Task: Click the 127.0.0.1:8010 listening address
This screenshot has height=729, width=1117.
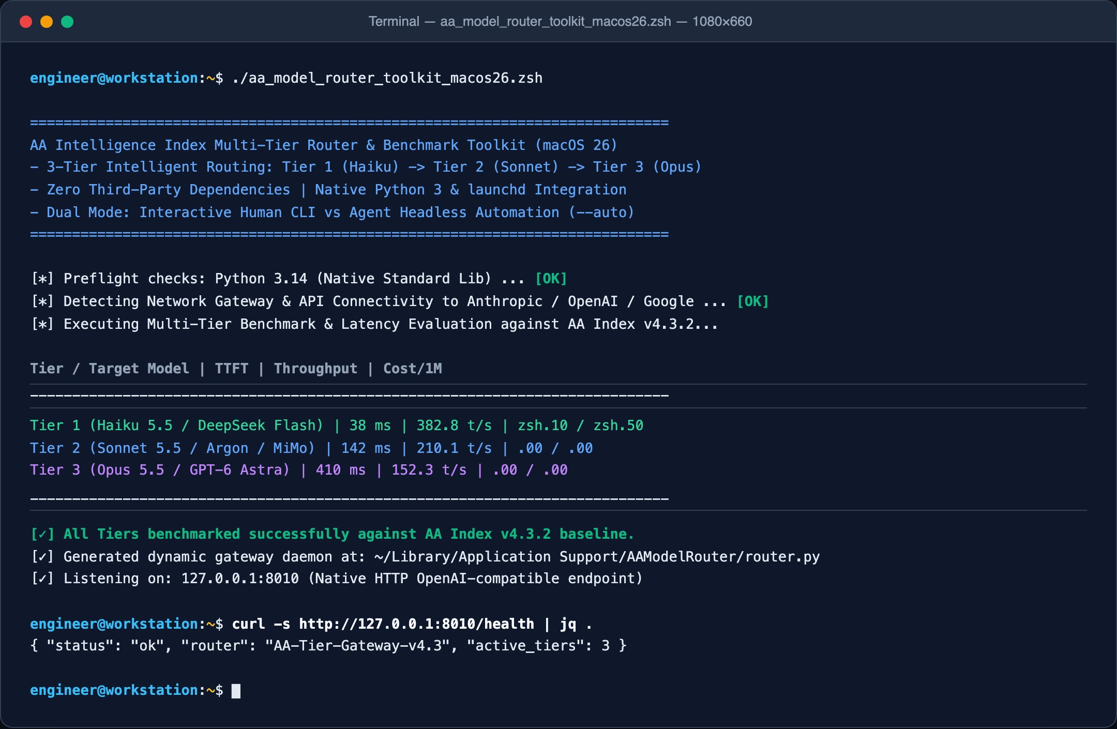Action: tap(240, 579)
